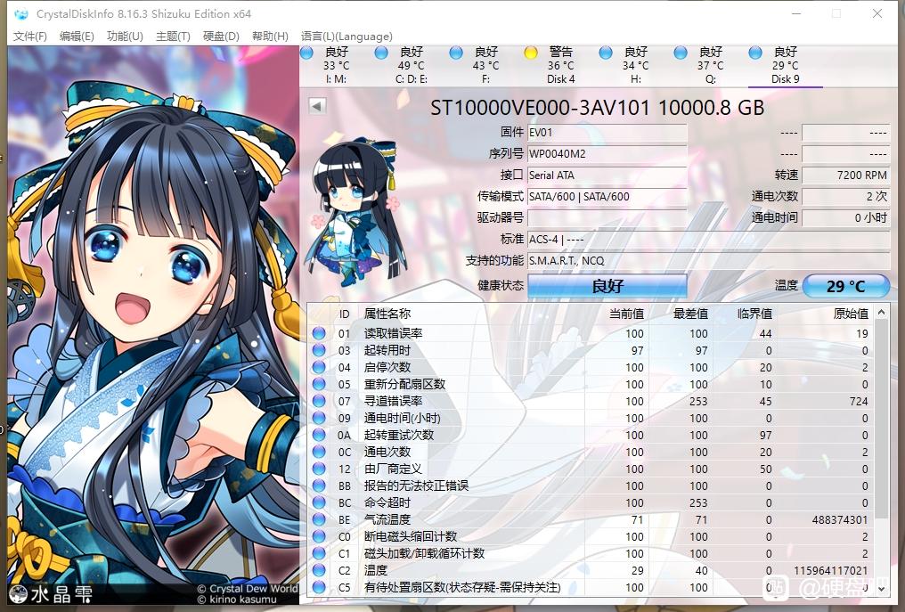Viewport: 905px width, 612px height.
Task: Click the 29 °C temperature button
Action: pyautogui.click(x=845, y=286)
